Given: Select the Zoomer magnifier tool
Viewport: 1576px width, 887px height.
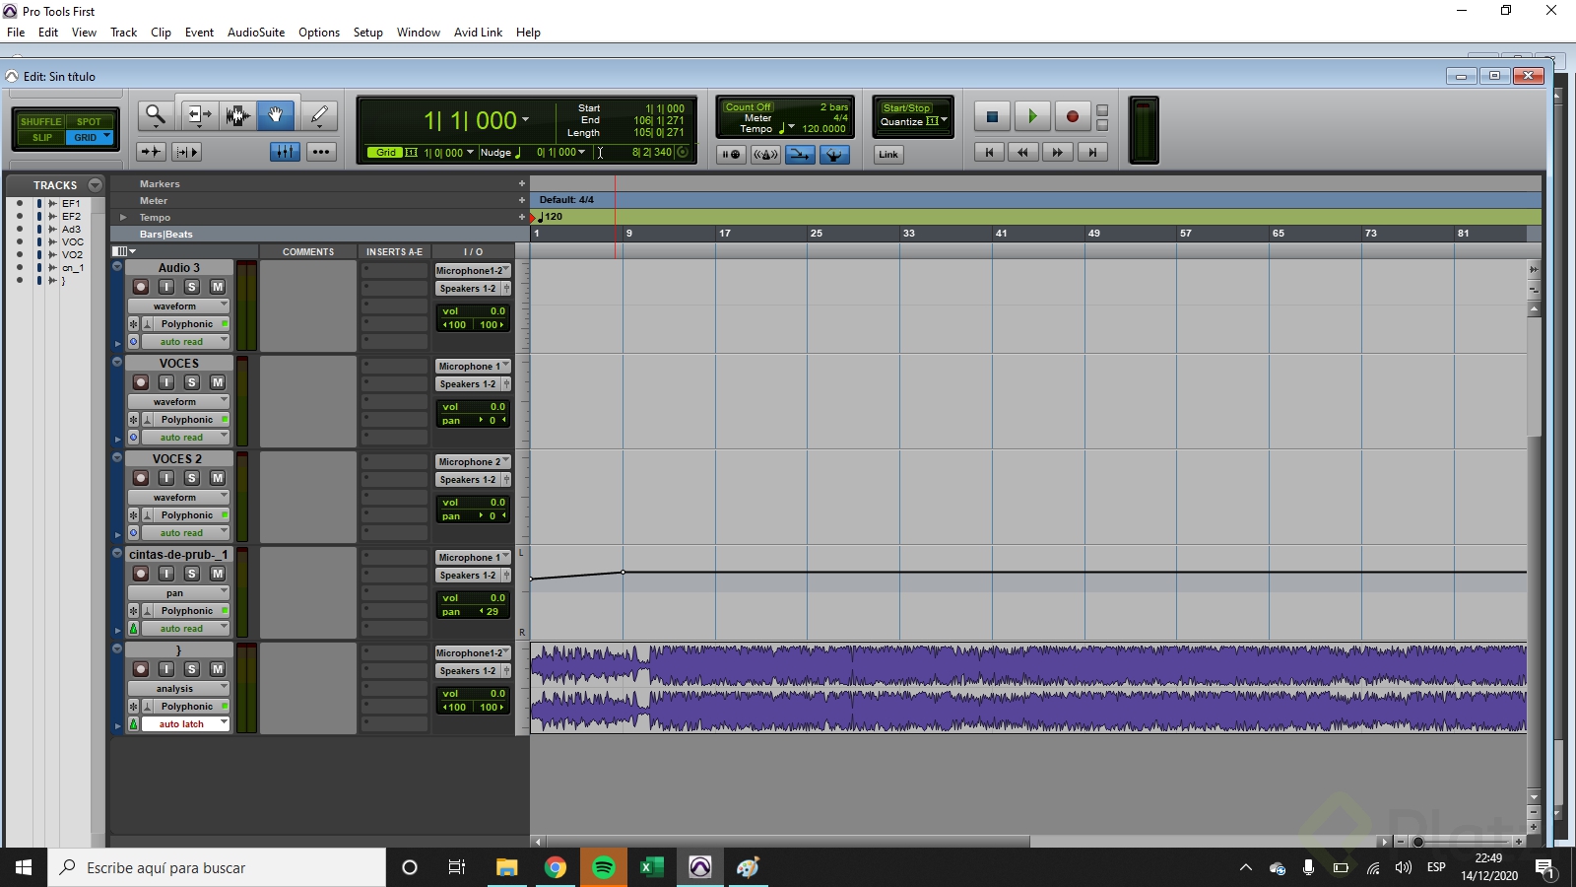Looking at the screenshot, I should 155,115.
